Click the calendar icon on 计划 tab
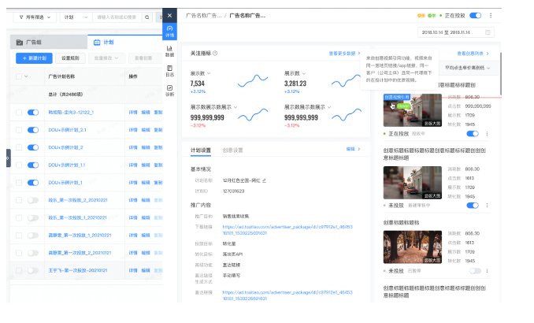The image size is (534, 323). (97, 43)
